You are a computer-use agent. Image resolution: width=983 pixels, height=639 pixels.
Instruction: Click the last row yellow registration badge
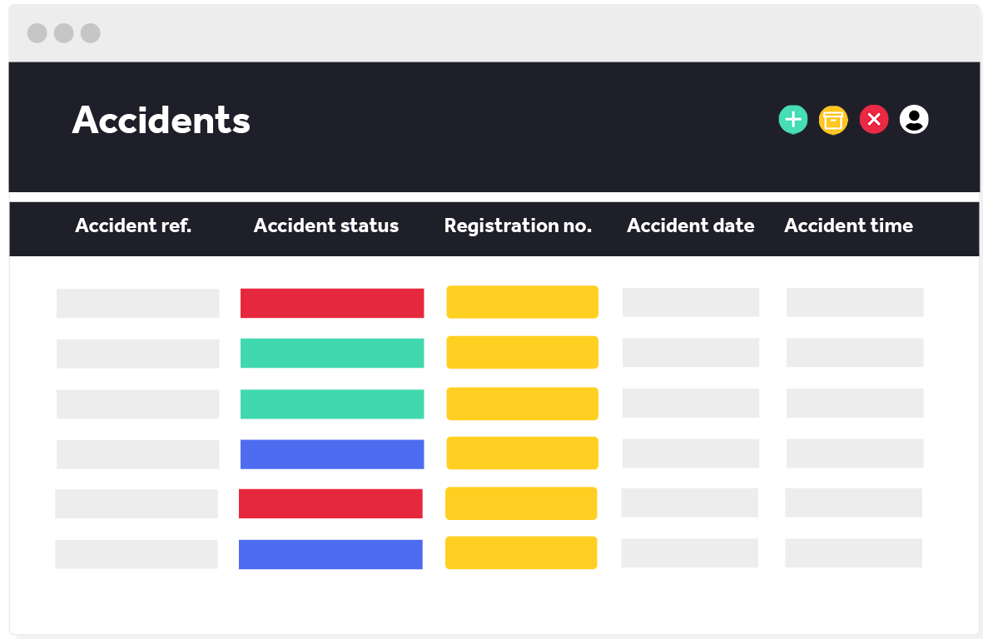coord(521,552)
